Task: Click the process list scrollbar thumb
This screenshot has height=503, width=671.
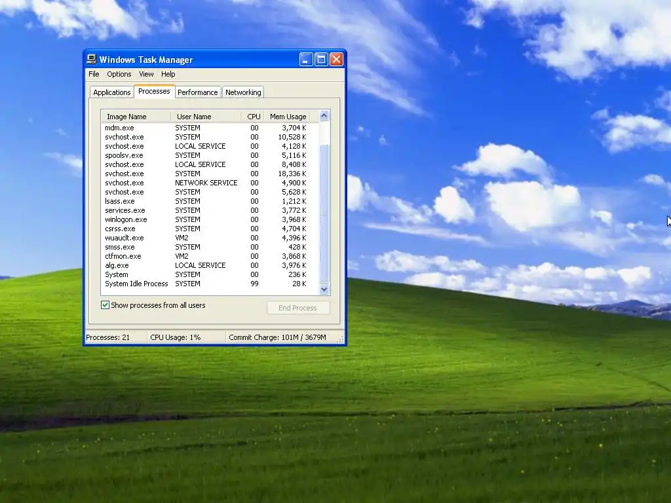Action: [x=324, y=213]
